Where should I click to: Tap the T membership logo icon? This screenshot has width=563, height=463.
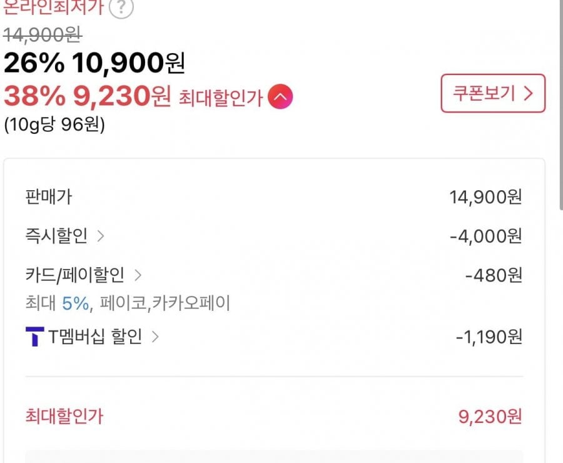35,337
